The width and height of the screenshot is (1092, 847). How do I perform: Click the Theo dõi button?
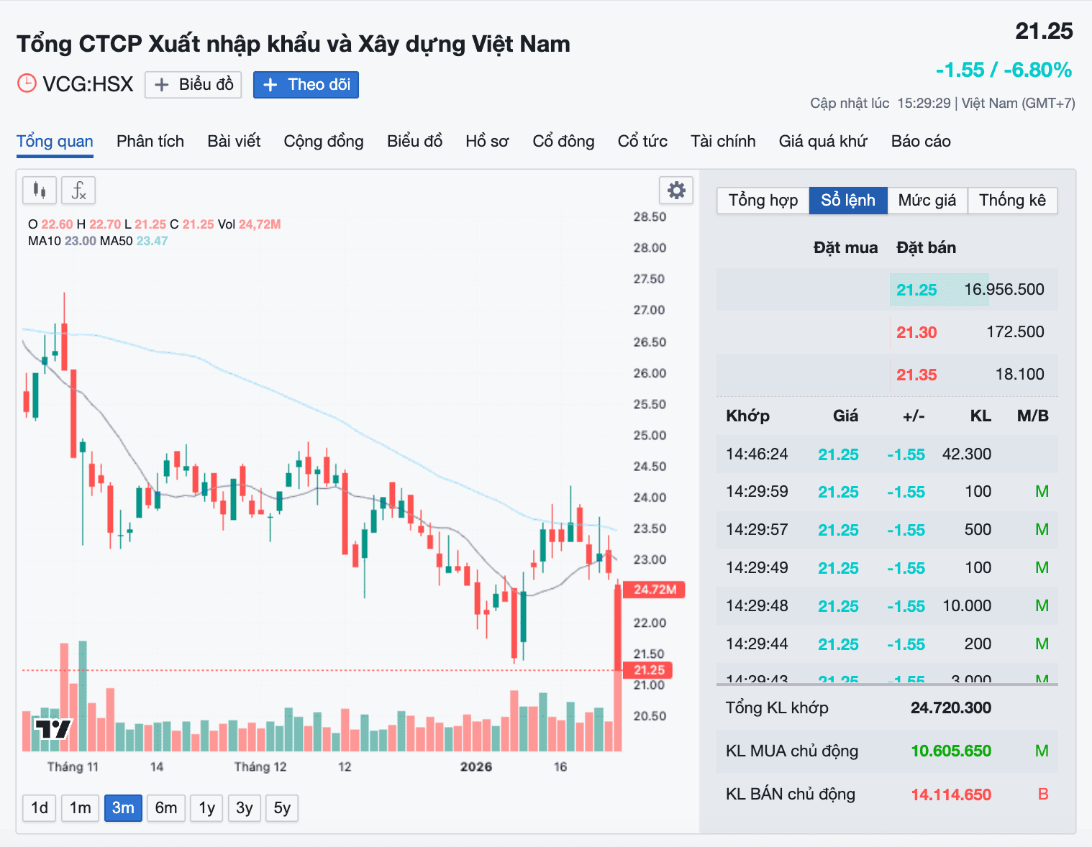pyautogui.click(x=306, y=84)
